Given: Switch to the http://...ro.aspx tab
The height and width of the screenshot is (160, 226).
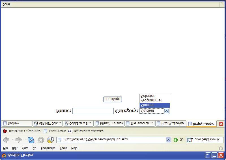Looking at the screenshot, I should [109, 123].
